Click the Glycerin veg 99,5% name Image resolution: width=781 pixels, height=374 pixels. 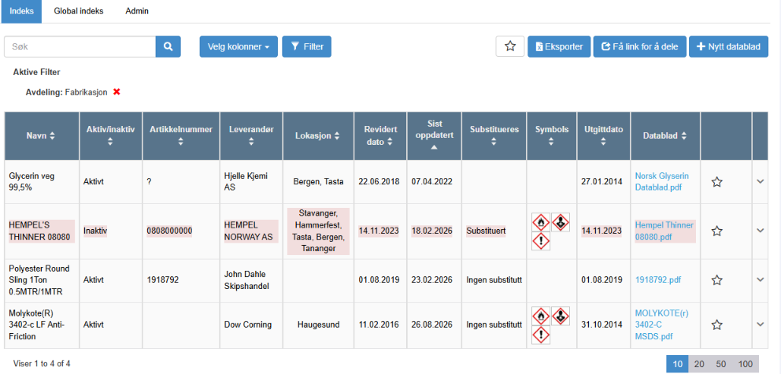[x=31, y=182]
